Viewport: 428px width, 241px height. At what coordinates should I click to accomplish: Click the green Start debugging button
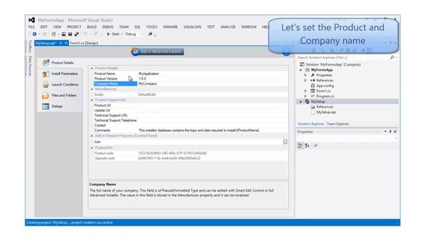[x=108, y=34]
